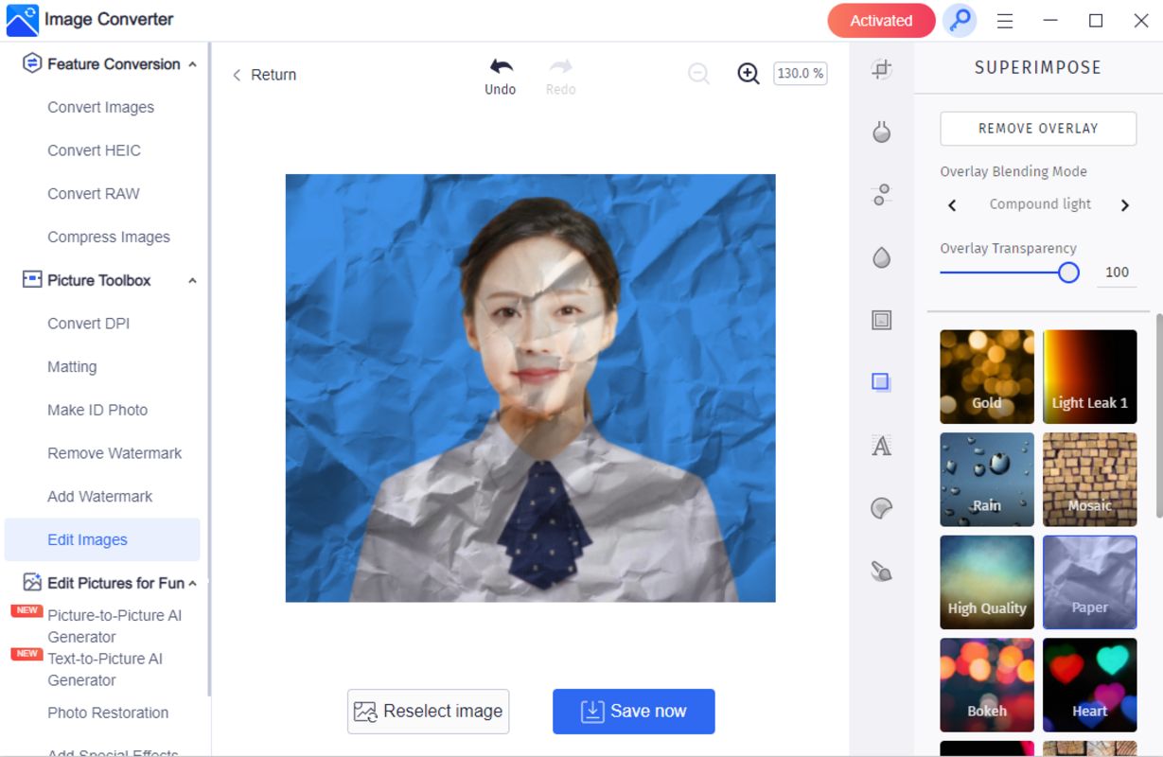This screenshot has height=757, width=1163.
Task: Select the droplet blur tool
Action: [x=882, y=257]
